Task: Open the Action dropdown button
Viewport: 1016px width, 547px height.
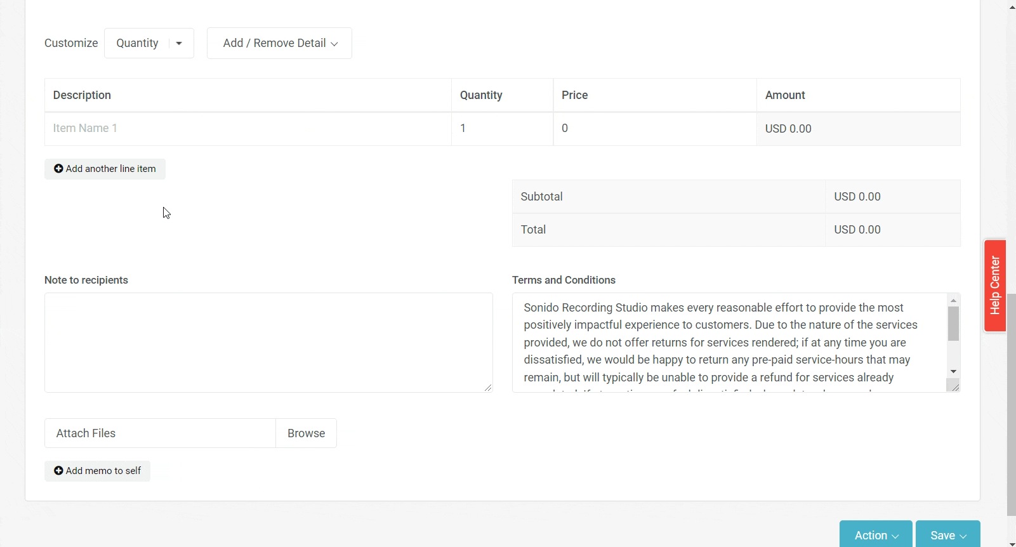Action: pyautogui.click(x=875, y=535)
